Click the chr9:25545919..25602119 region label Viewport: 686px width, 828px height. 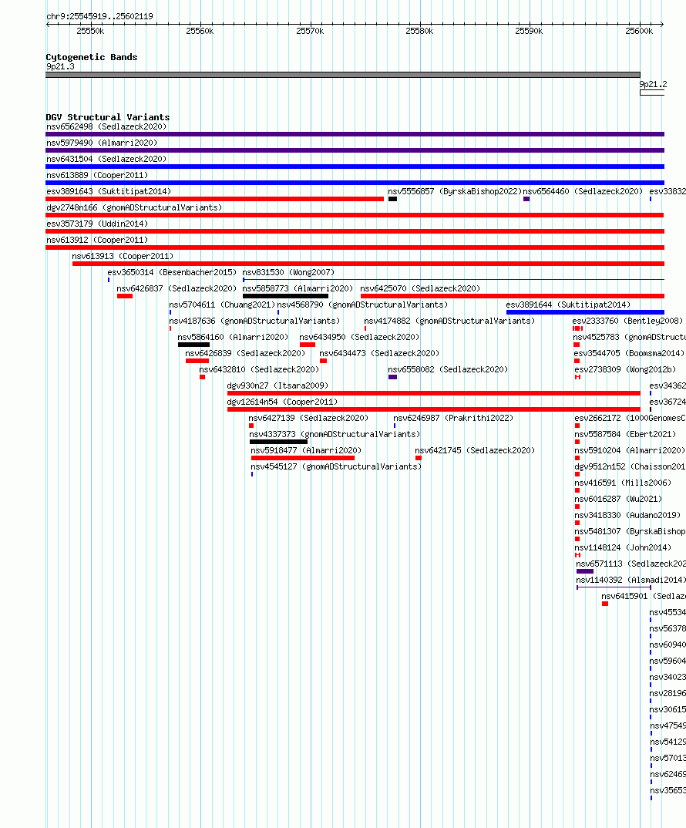[x=99, y=16]
